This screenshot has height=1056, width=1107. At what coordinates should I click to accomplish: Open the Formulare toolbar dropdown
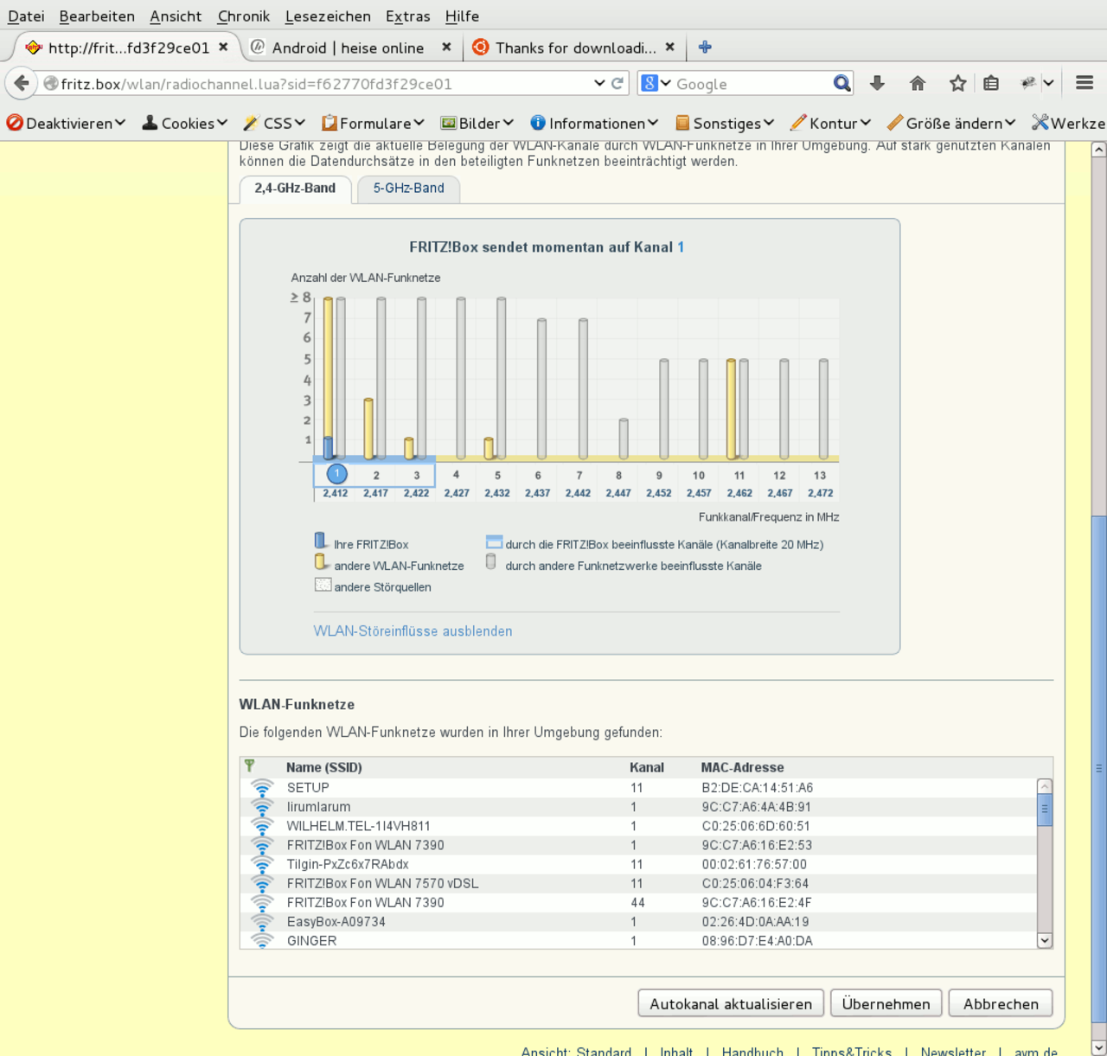[x=373, y=123]
